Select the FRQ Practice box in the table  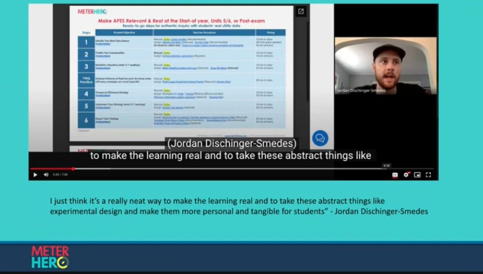tap(86, 81)
